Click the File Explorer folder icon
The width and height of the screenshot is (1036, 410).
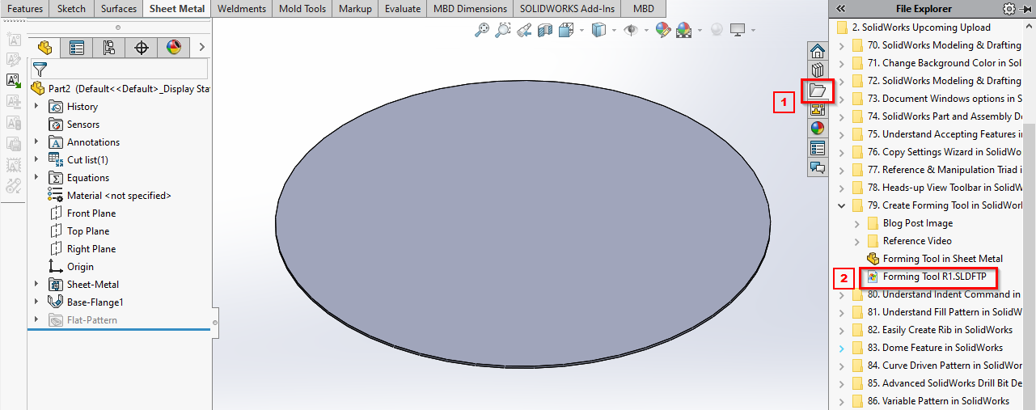(818, 90)
